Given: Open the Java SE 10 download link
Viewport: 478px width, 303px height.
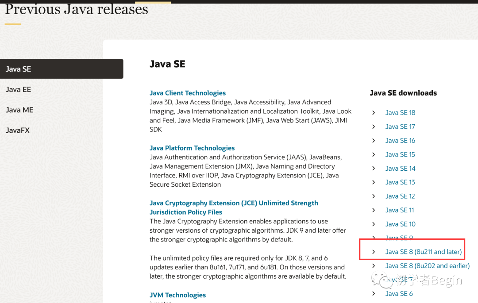Looking at the screenshot, I should click(400, 224).
